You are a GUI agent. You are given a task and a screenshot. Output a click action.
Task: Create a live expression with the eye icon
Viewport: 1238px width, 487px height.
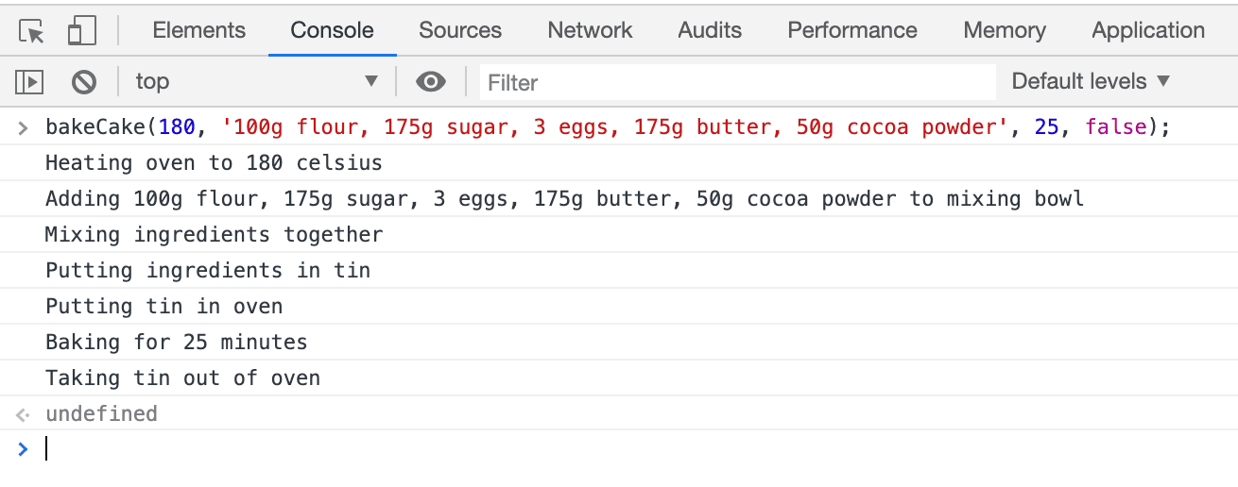[x=431, y=82]
